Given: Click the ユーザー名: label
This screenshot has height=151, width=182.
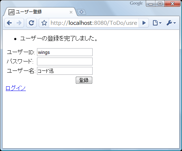Looking at the screenshot, I should [x=21, y=71].
